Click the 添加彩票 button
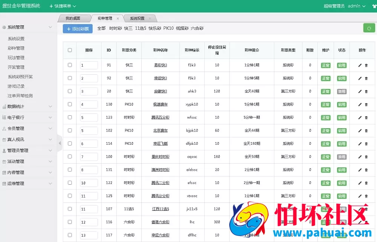Screen dimensions: 377x242 pyautogui.click(x=77, y=28)
